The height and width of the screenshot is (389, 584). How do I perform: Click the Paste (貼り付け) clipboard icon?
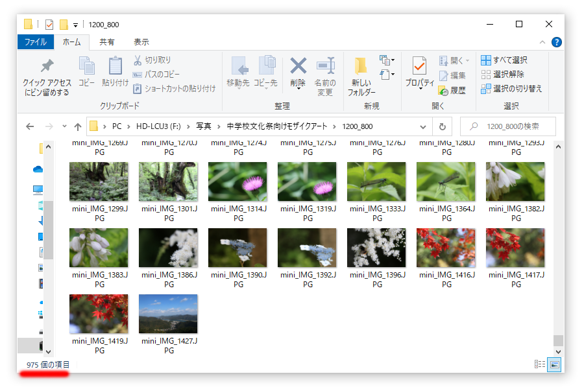pyautogui.click(x=115, y=66)
